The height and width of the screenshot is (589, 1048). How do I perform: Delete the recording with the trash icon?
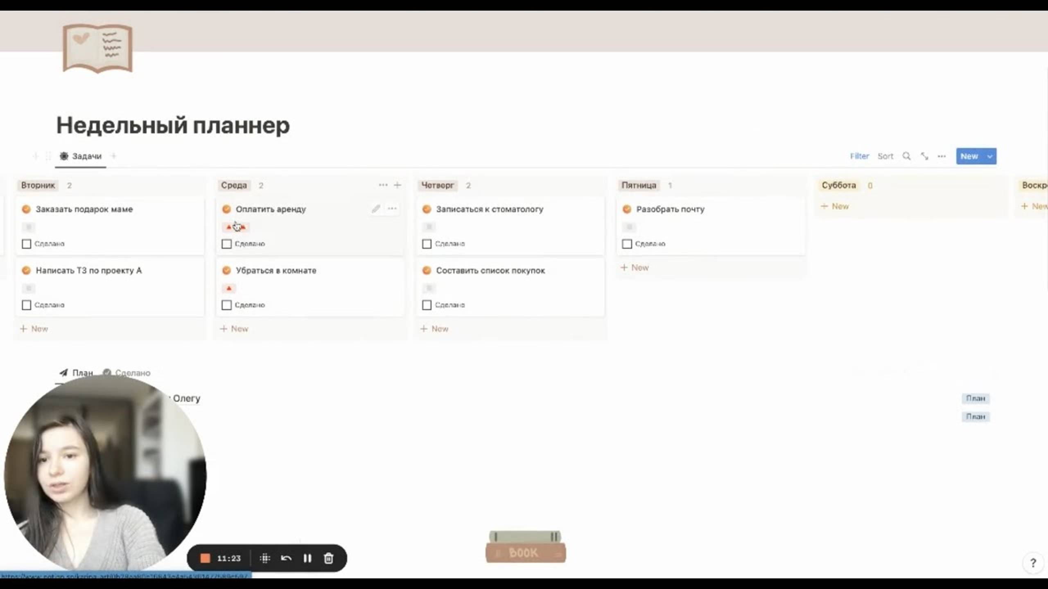tap(328, 558)
